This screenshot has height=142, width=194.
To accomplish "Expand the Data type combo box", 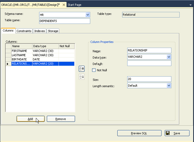I will (x=169, y=57).
